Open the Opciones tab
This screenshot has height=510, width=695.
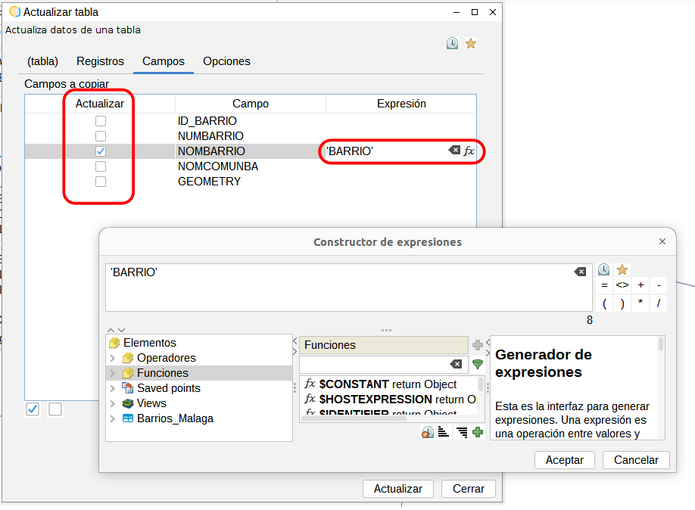[x=226, y=61]
